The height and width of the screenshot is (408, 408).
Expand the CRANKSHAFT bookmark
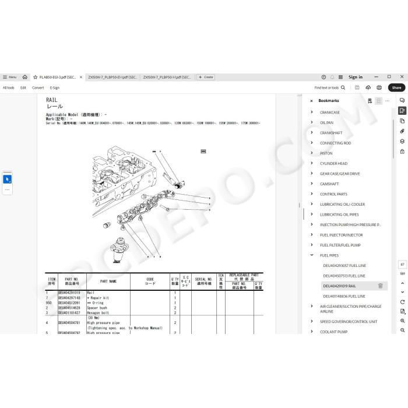312,132
